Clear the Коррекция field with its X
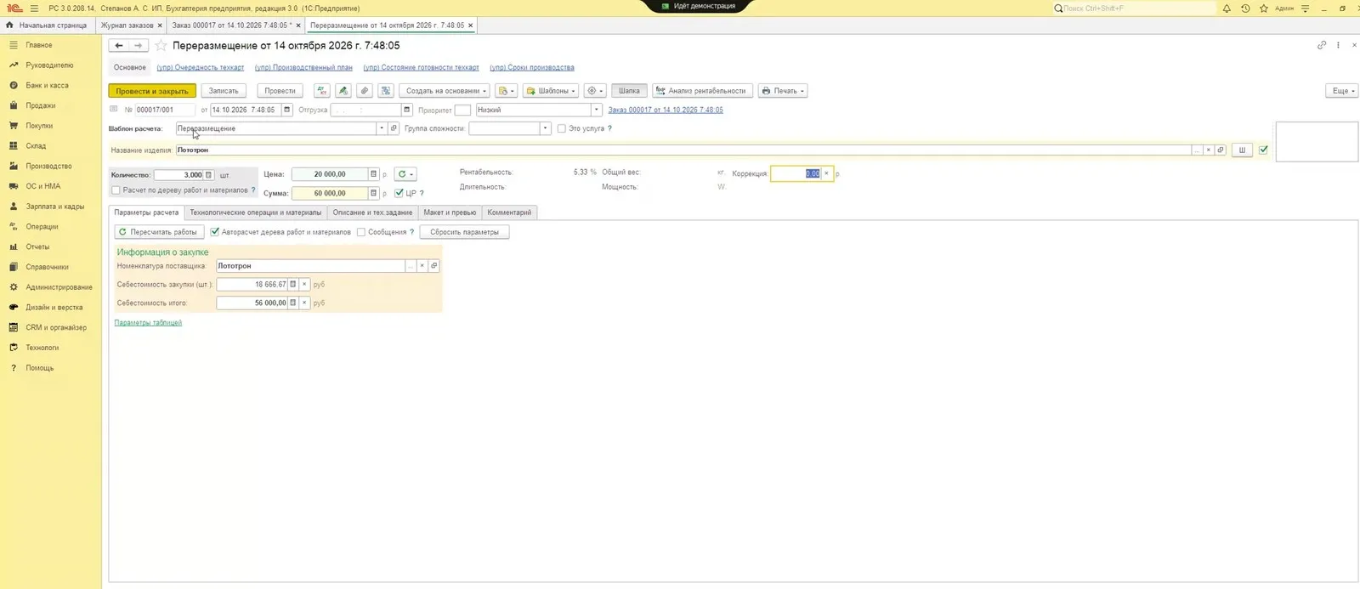Image resolution: width=1360 pixels, height=589 pixels. (826, 173)
